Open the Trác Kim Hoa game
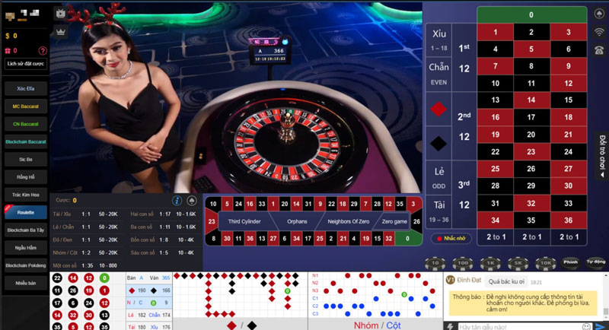The width and height of the screenshot is (609, 330). (26, 195)
